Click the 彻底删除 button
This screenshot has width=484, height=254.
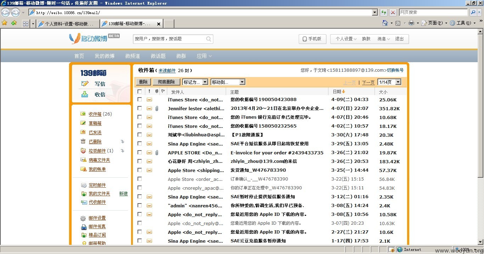(167, 82)
